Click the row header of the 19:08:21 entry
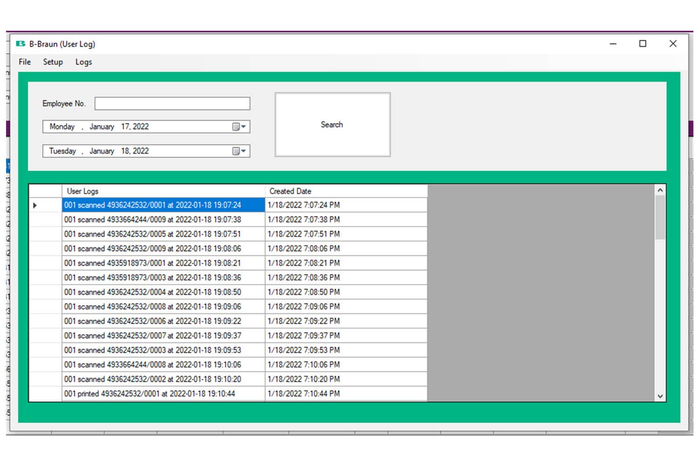 45,263
